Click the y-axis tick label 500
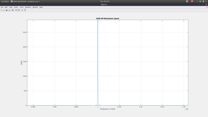The image size is (208, 117). click(25, 91)
